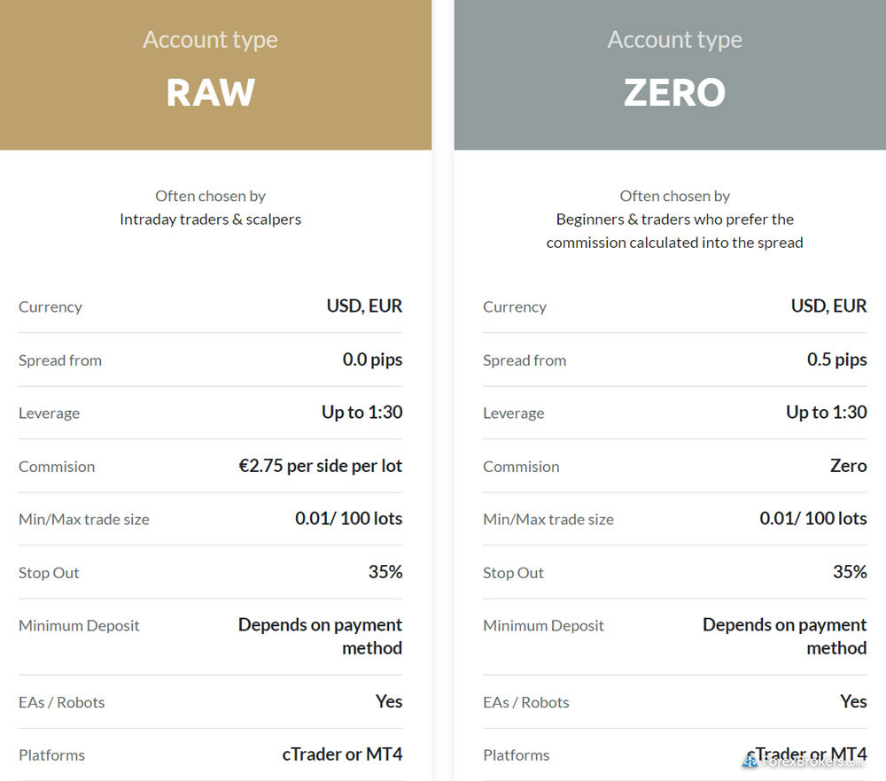Click ZERO Leverage Up to 1:30 value
The width and height of the screenshot is (886, 781).
(827, 413)
